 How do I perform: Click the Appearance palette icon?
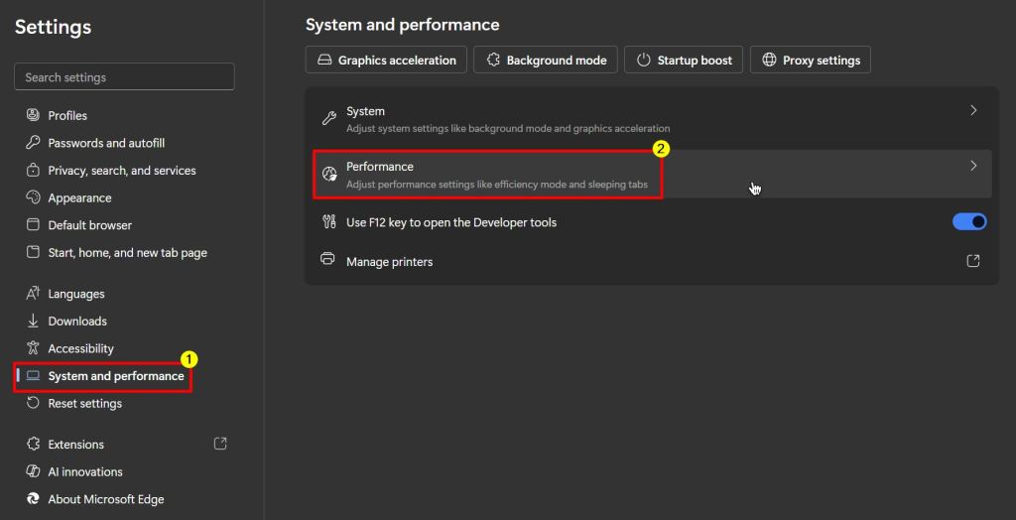[33, 197]
